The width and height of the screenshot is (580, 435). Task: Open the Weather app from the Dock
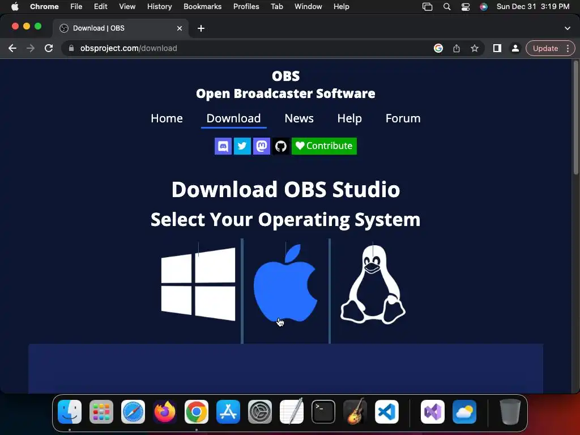click(464, 412)
